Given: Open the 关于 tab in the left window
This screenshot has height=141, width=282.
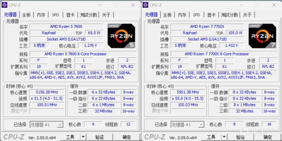Looking at the screenshot, I should coord(106,15).
